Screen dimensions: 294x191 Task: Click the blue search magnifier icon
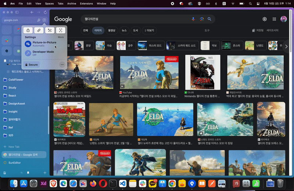tap(209, 19)
